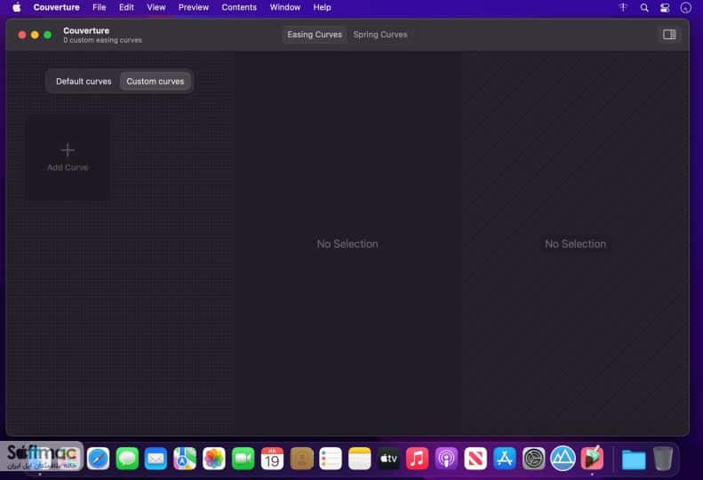
Task: Toggle the inspector sidebar panel icon
Action: pyautogui.click(x=669, y=35)
